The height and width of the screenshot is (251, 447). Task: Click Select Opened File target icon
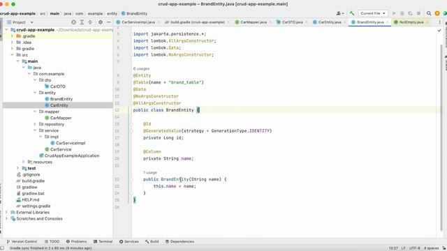pyautogui.click(x=73, y=22)
